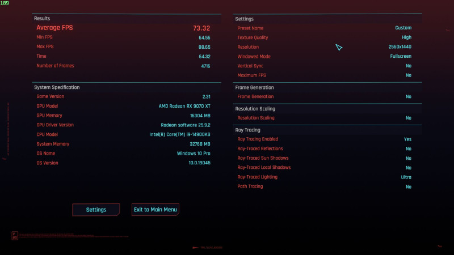The image size is (454, 255).
Task: Click the GPU Driver Version label
Action: tap(55, 125)
